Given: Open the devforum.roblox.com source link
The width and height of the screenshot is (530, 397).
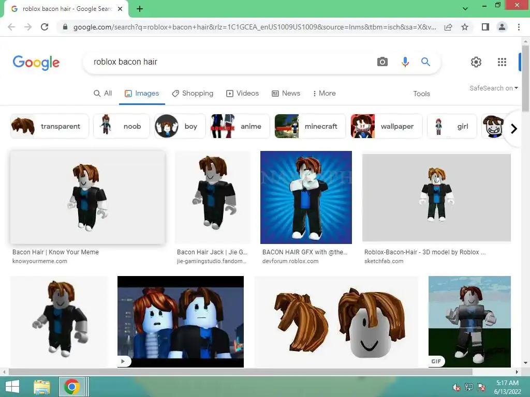Looking at the screenshot, I should tap(290, 261).
